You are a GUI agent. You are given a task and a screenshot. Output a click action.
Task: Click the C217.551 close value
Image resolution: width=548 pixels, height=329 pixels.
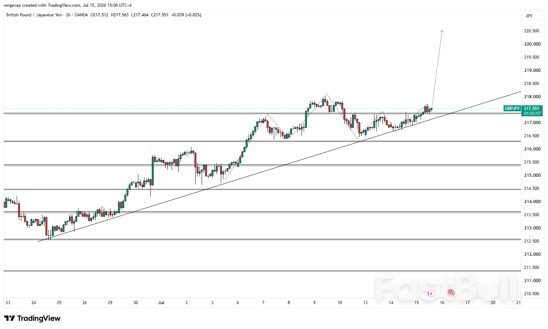tap(160, 15)
